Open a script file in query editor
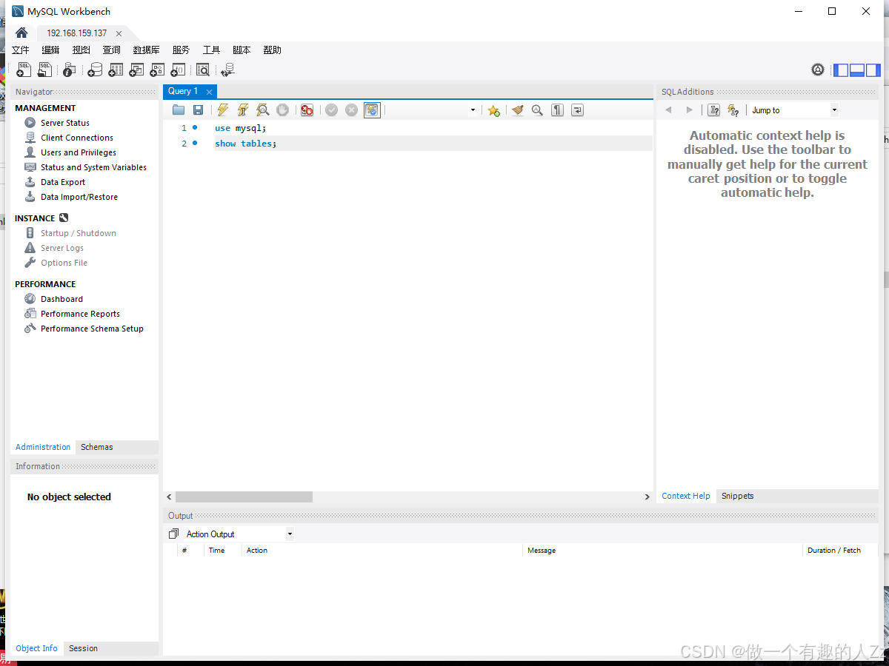This screenshot has height=666, width=889. tap(179, 110)
